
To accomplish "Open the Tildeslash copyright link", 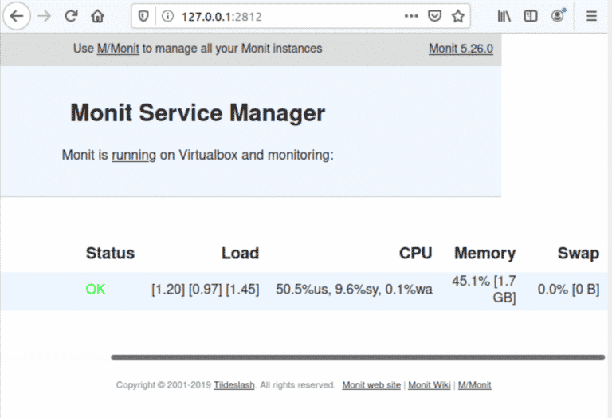I will point(233,385).
